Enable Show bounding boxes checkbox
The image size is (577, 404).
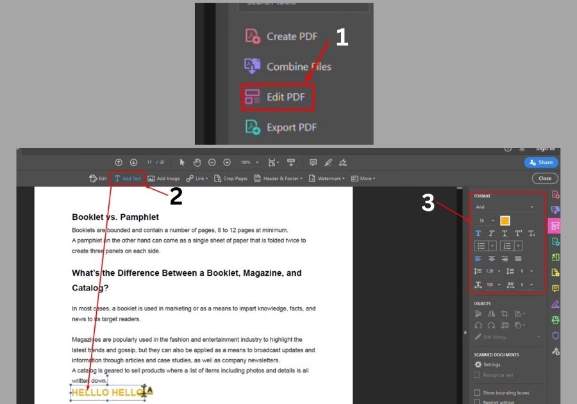(477, 392)
